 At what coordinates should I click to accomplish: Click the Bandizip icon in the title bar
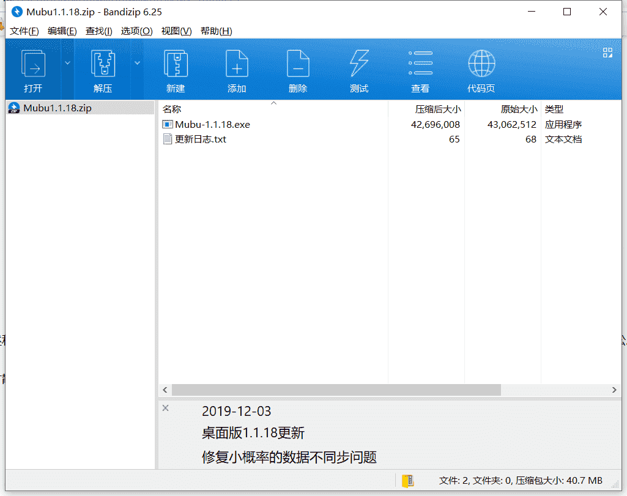[17, 12]
